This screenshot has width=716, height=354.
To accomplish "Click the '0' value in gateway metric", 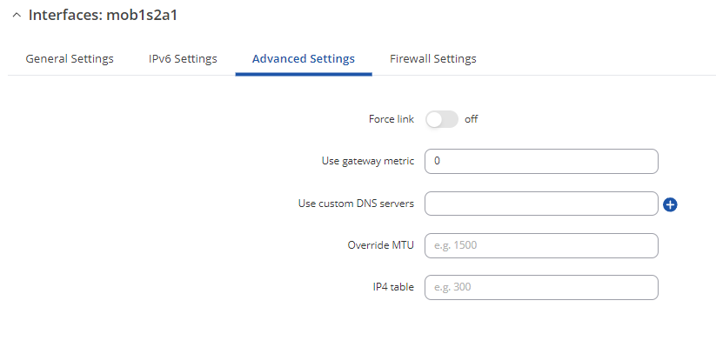I will pyautogui.click(x=437, y=161).
